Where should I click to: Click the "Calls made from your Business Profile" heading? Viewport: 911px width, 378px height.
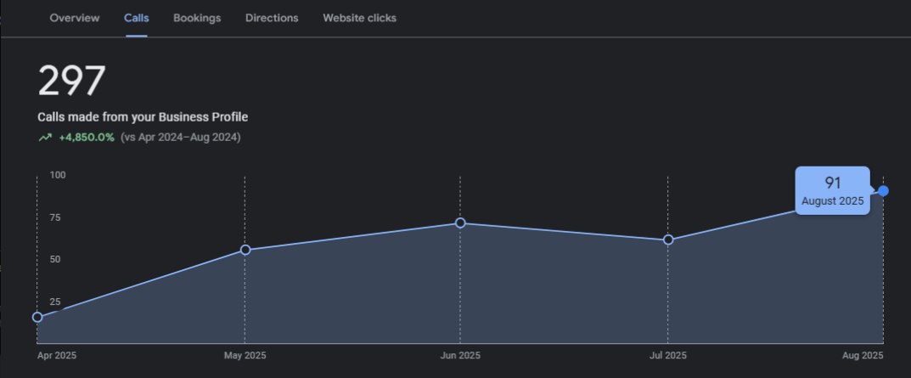(x=143, y=117)
